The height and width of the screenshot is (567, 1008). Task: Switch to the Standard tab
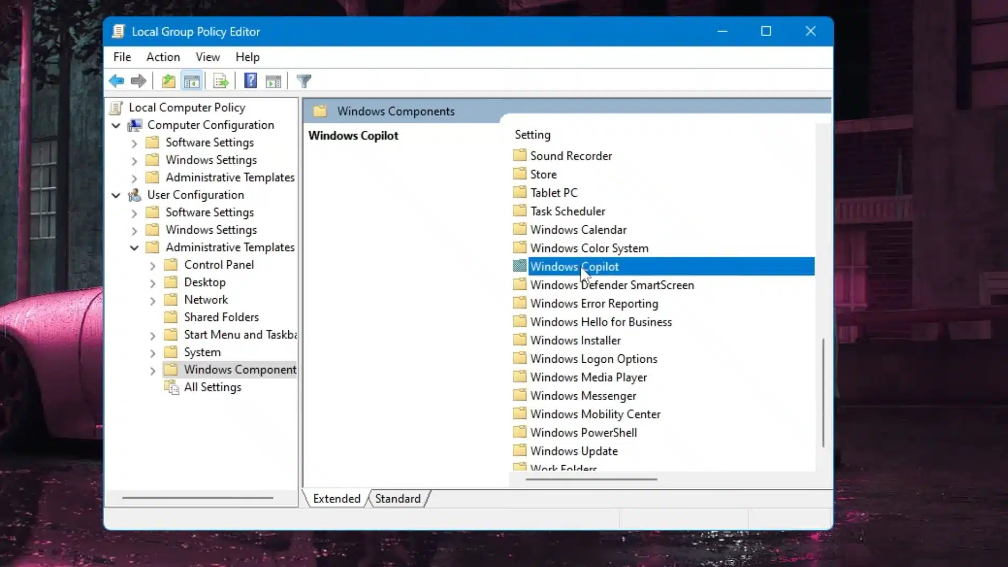point(398,498)
